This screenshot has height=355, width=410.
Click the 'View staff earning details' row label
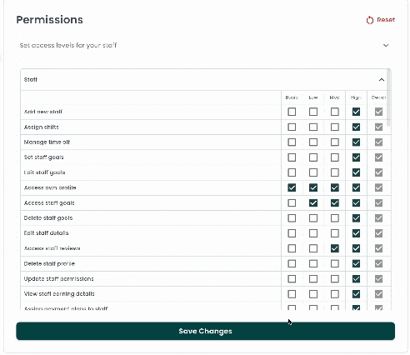59,294
